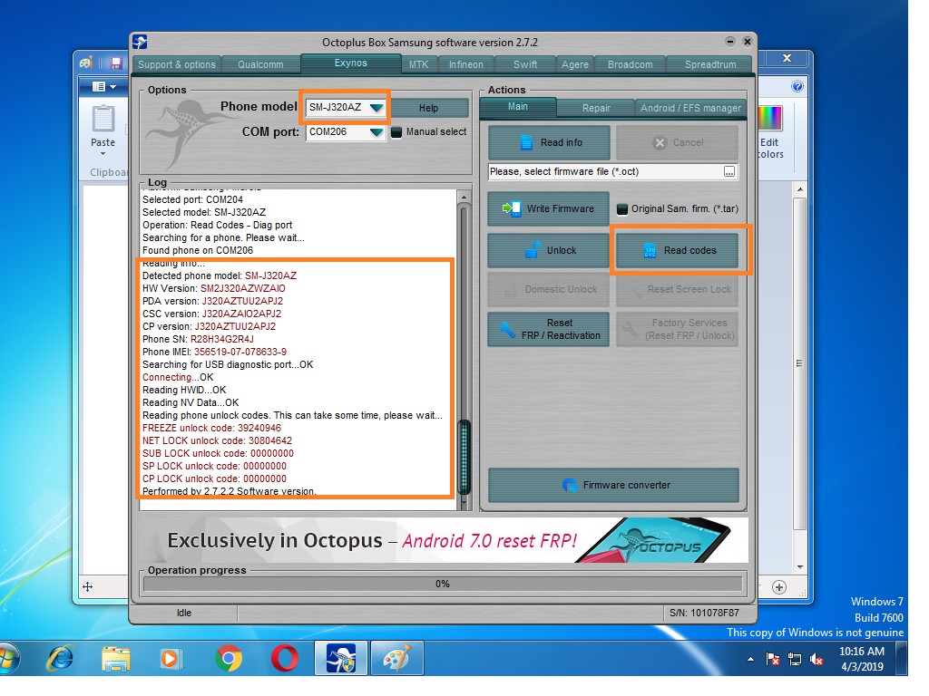The image size is (929, 696).
Task: Open the Android / EFS manager tab
Action: (x=690, y=109)
